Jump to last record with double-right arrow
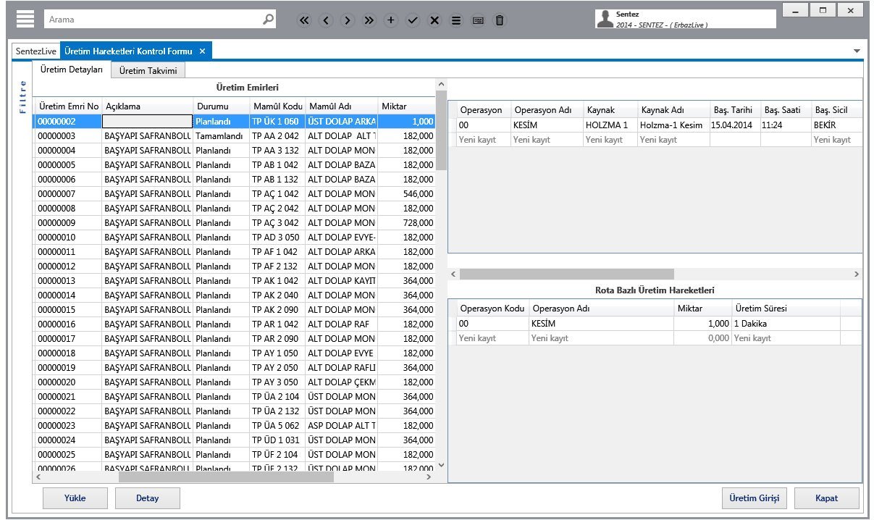 pyautogui.click(x=369, y=20)
